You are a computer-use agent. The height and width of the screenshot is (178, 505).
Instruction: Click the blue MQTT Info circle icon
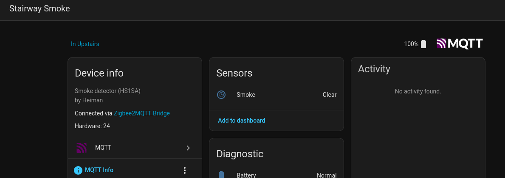(78, 170)
